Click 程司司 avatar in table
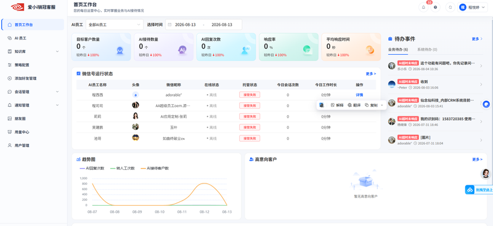Image resolution: width=493 pixels, height=226 pixels. pyautogui.click(x=136, y=105)
